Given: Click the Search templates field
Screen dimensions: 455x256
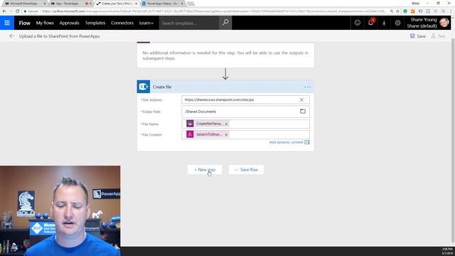Looking at the screenshot, I should pyautogui.click(x=188, y=23).
